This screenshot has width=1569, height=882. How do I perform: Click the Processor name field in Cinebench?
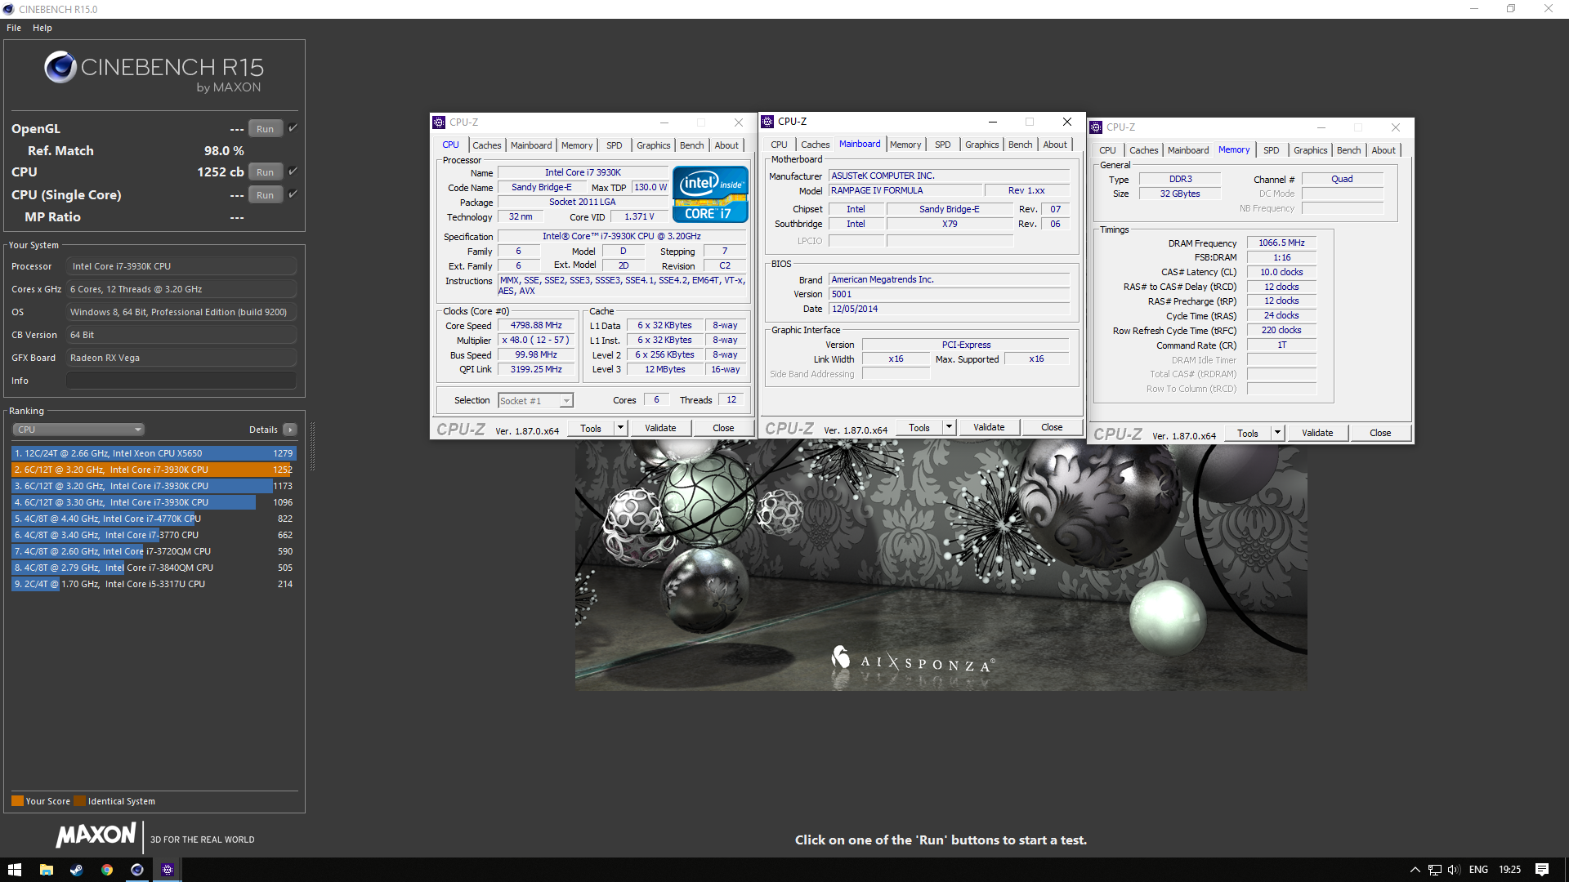(x=181, y=266)
